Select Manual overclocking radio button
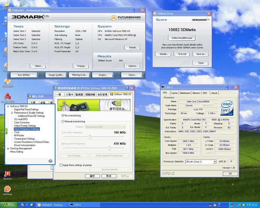The image size is (260, 208). coord(63,121)
